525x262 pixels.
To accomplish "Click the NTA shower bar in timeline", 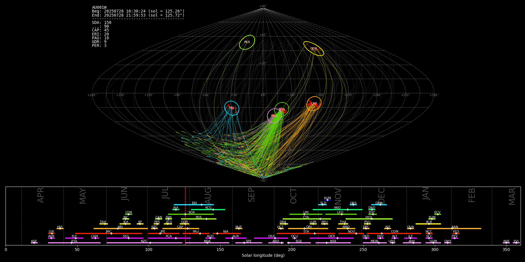I will [333, 243].
